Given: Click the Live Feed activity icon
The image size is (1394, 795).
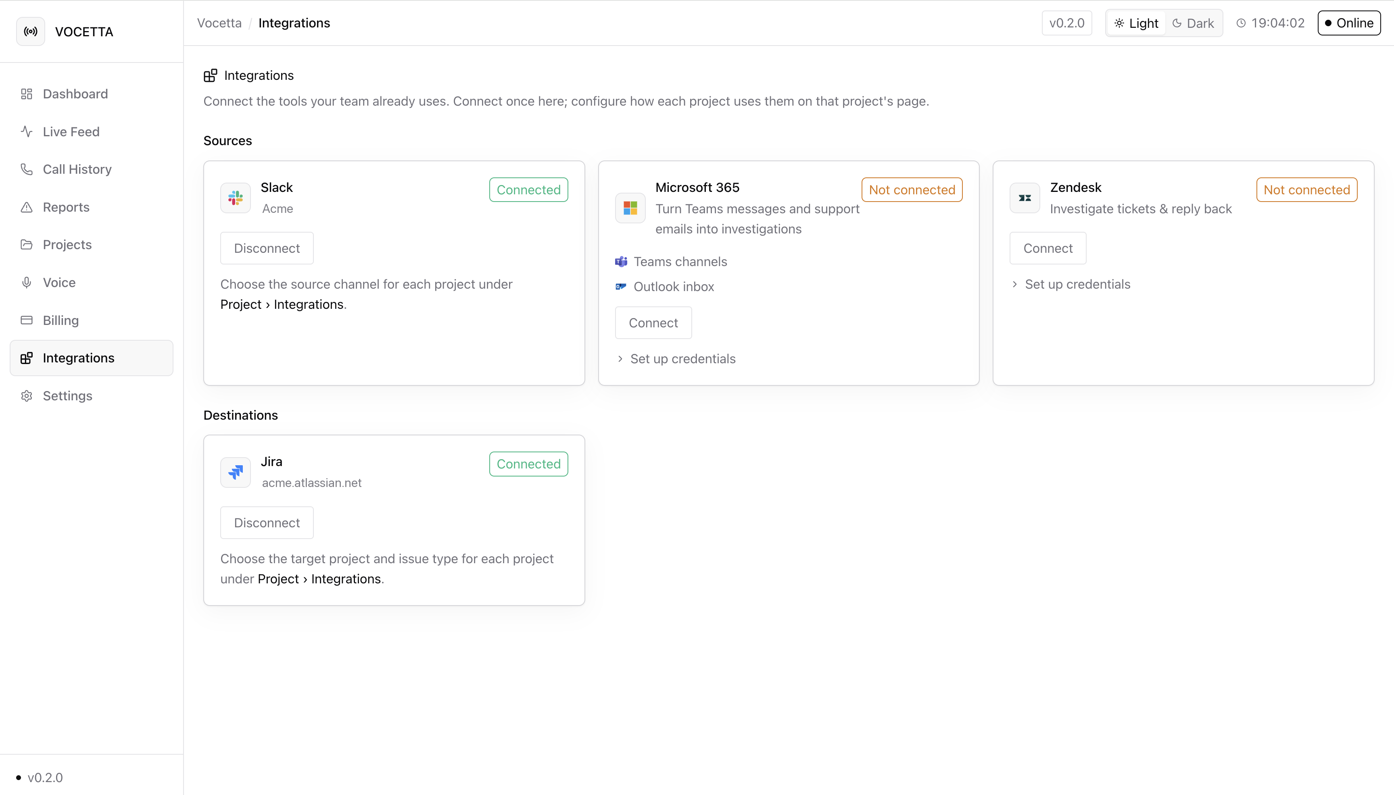Looking at the screenshot, I should 26,131.
